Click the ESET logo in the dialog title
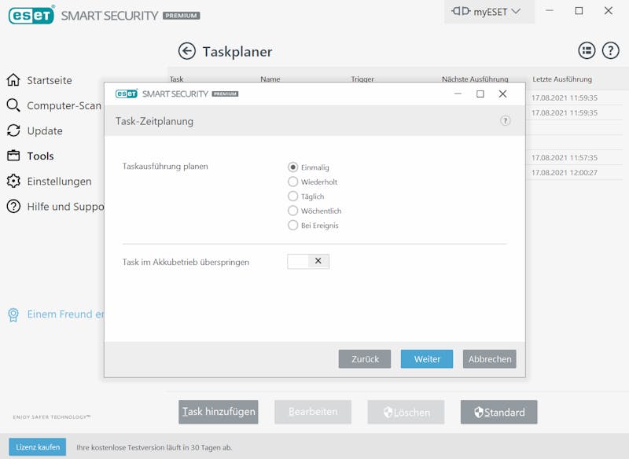 point(127,94)
